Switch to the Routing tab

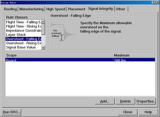pyautogui.click(x=10, y=9)
